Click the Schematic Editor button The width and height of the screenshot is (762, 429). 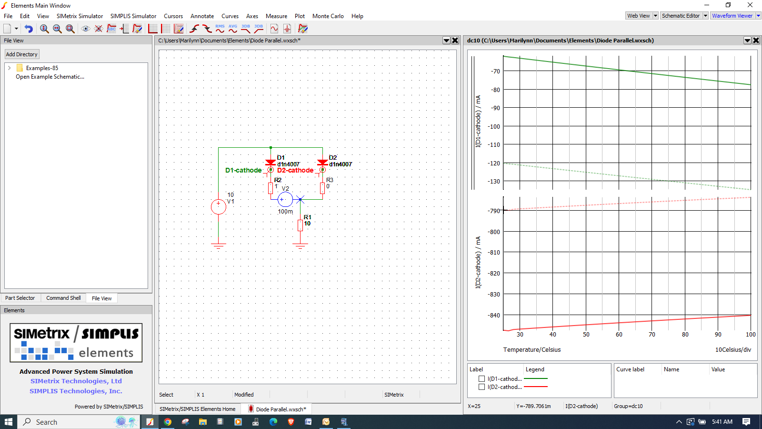click(681, 16)
